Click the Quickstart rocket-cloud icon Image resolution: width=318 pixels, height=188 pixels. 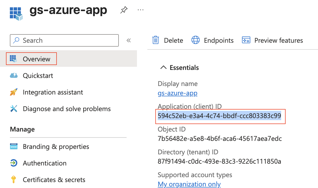click(13, 75)
